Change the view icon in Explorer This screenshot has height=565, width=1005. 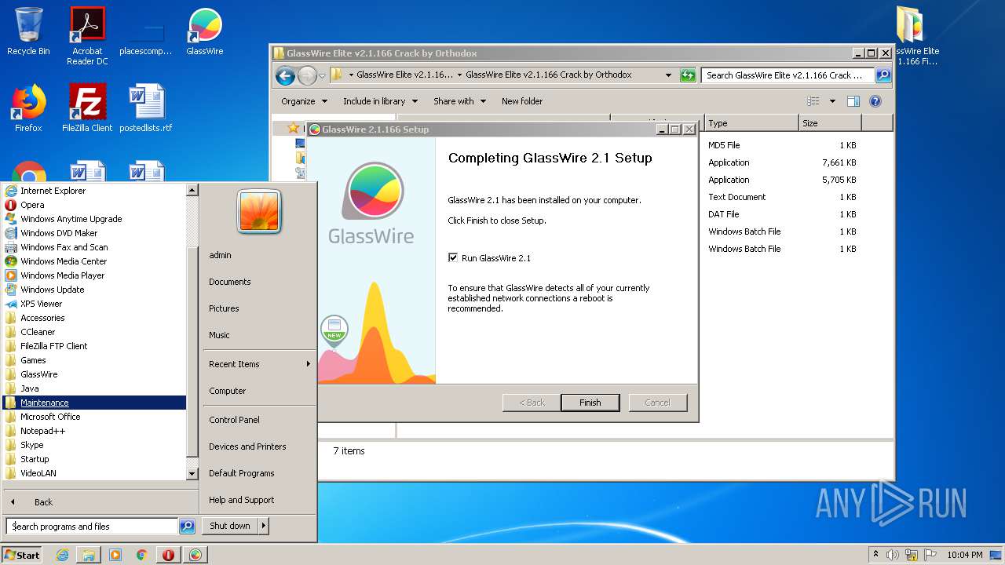pos(813,101)
